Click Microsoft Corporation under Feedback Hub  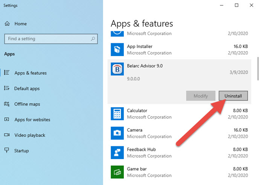point(149,156)
